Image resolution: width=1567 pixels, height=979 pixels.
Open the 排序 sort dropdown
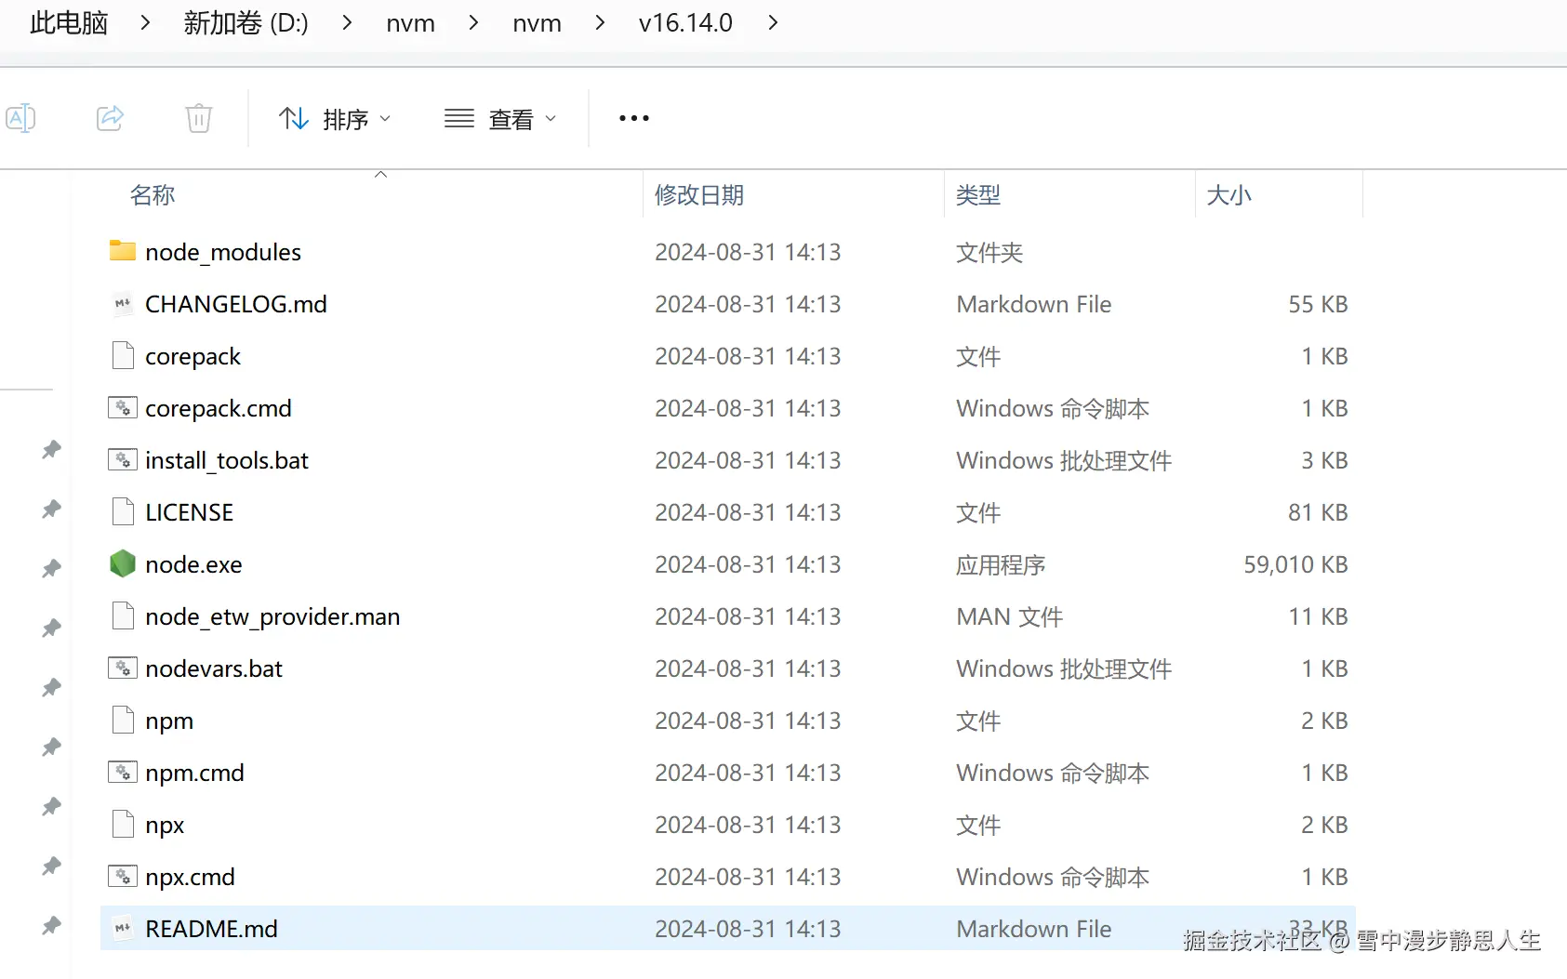point(335,119)
